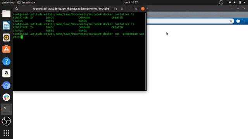Open the Wi-Fi network indicator
This screenshot has height=139, width=248.
(230, 2)
